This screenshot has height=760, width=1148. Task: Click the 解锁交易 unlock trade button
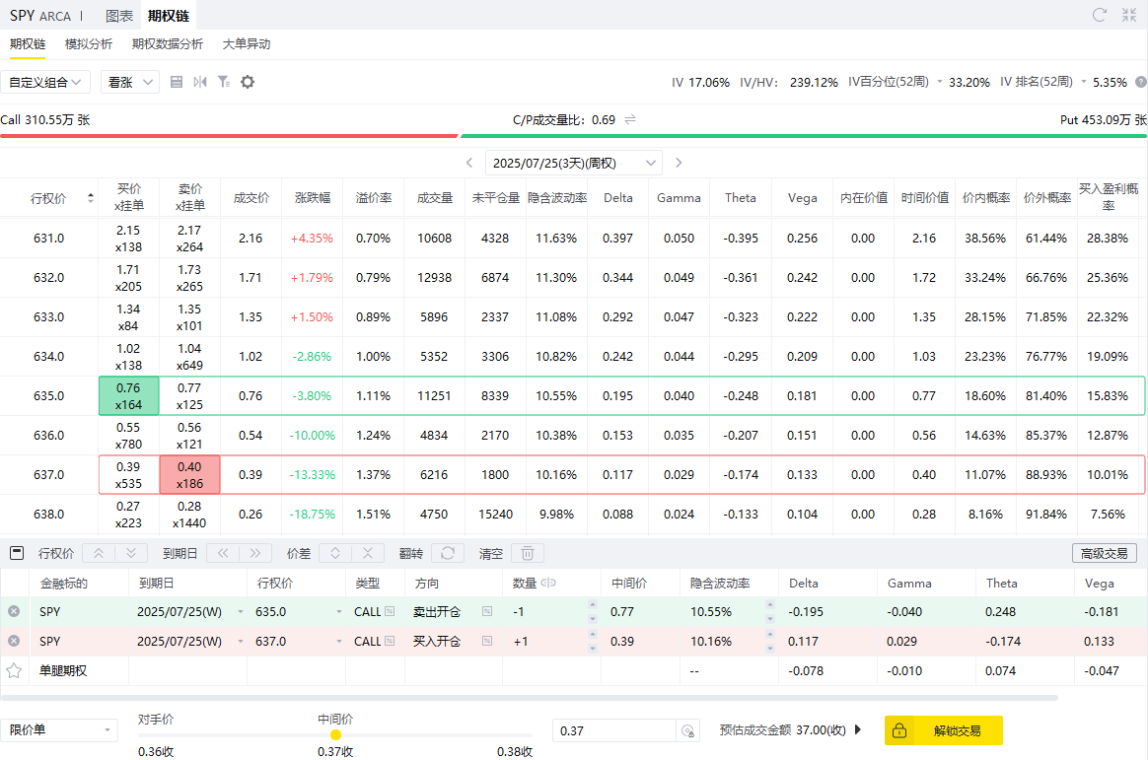(x=944, y=730)
